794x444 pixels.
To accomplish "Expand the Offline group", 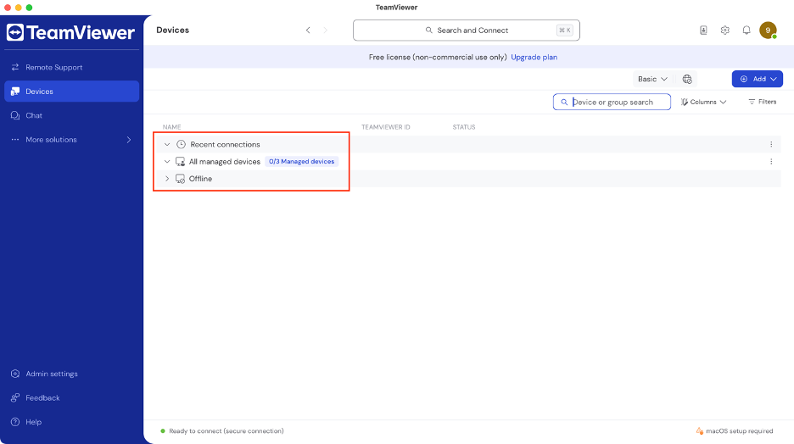I will coord(167,179).
